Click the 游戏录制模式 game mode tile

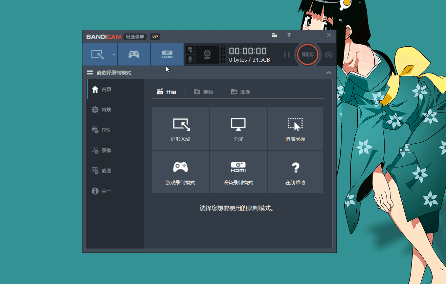[180, 172]
